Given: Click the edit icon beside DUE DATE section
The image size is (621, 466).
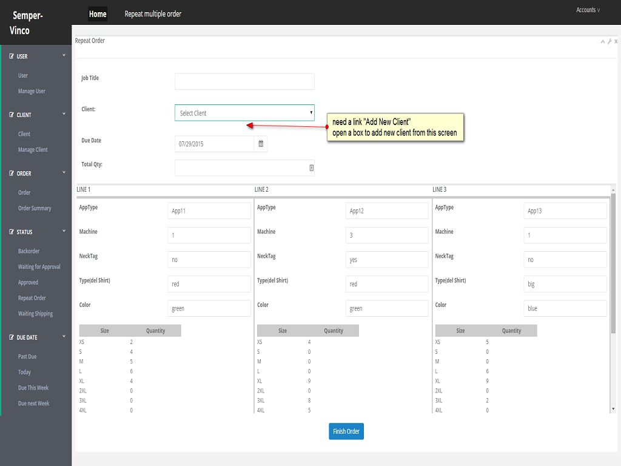Looking at the screenshot, I should point(12,337).
